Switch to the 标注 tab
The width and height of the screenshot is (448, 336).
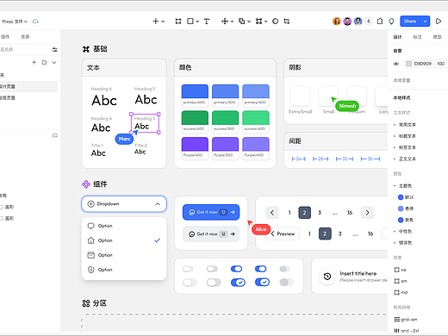pyautogui.click(x=417, y=37)
